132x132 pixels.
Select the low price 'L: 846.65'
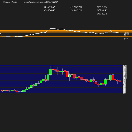(76, 11)
